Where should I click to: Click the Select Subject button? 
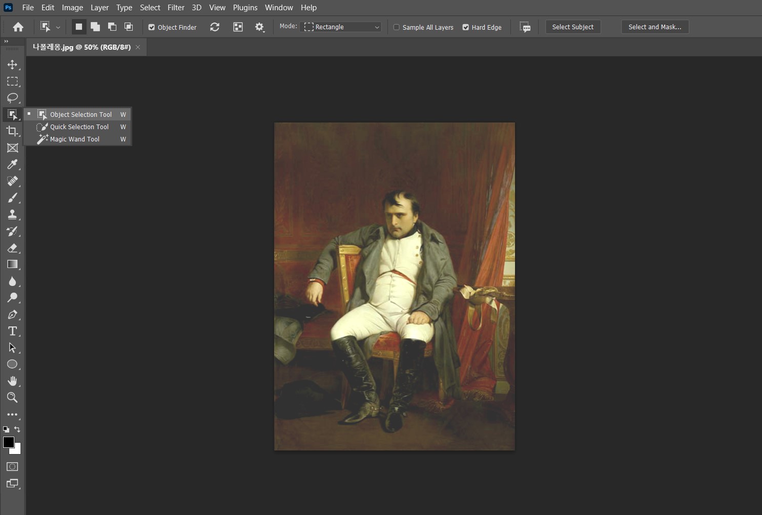[573, 27]
